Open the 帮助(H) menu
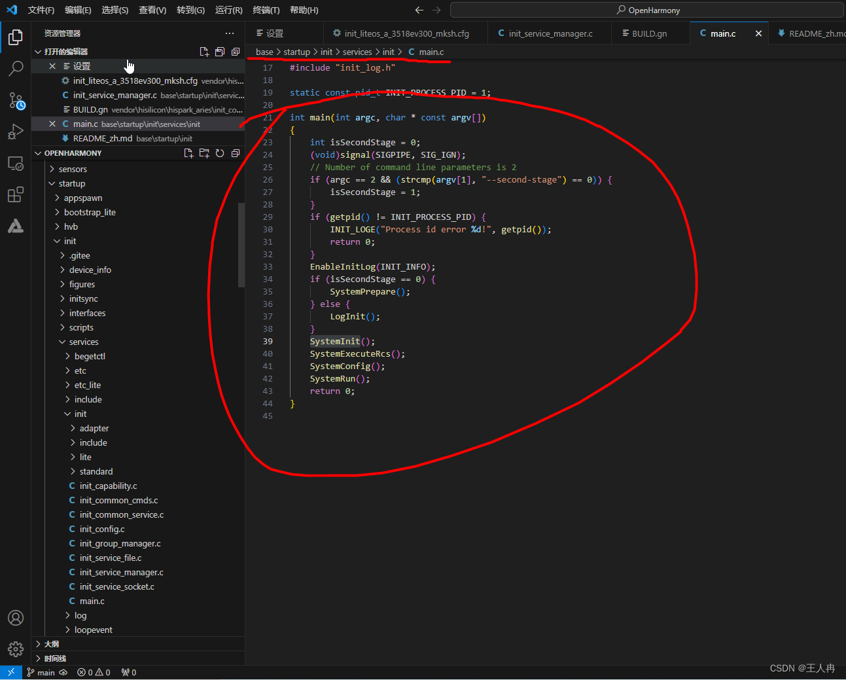Image resolution: width=846 pixels, height=680 pixels. click(304, 10)
